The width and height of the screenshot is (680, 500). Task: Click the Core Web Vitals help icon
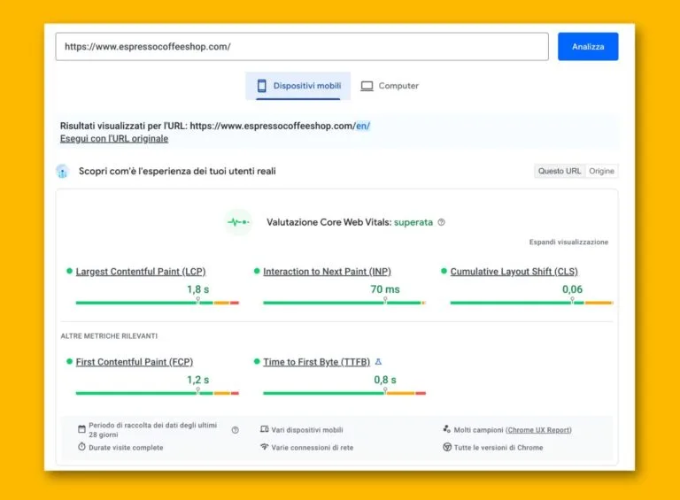[x=442, y=223]
